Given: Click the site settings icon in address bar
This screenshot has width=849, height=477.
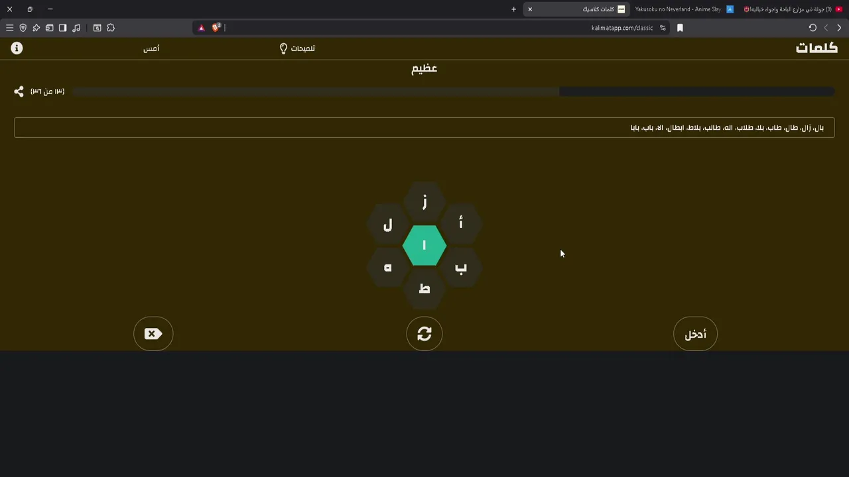Looking at the screenshot, I should pos(663,28).
